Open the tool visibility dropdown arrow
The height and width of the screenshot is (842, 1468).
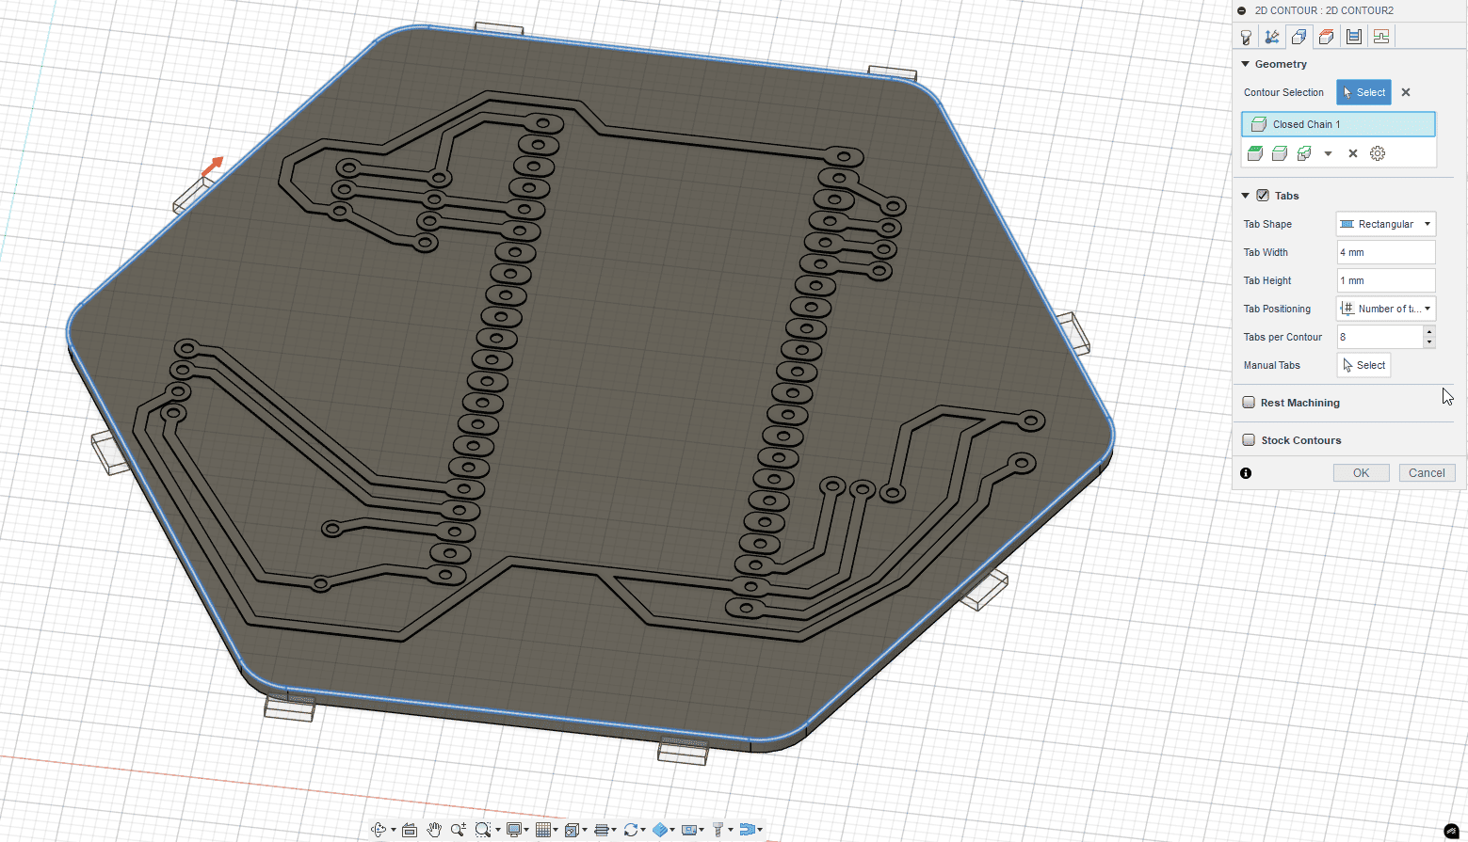(731, 830)
